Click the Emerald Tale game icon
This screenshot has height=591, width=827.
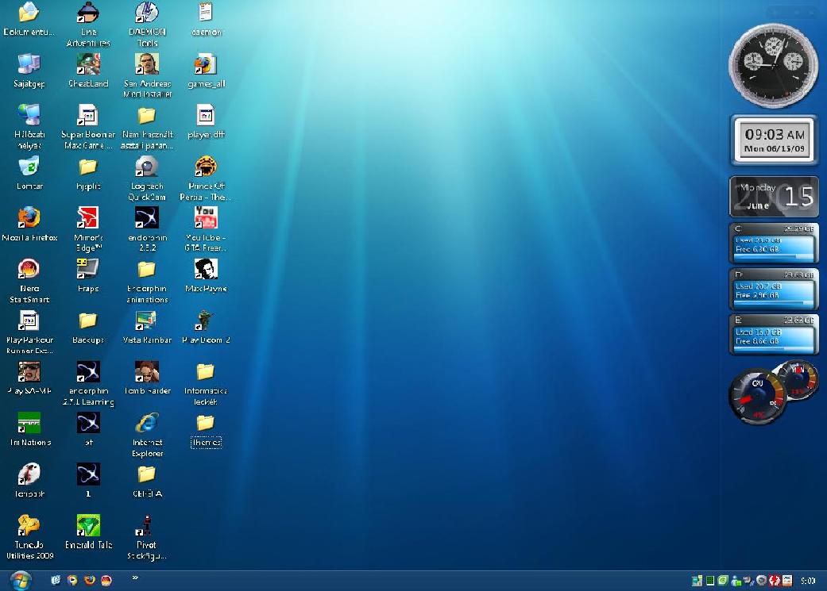pyautogui.click(x=87, y=525)
